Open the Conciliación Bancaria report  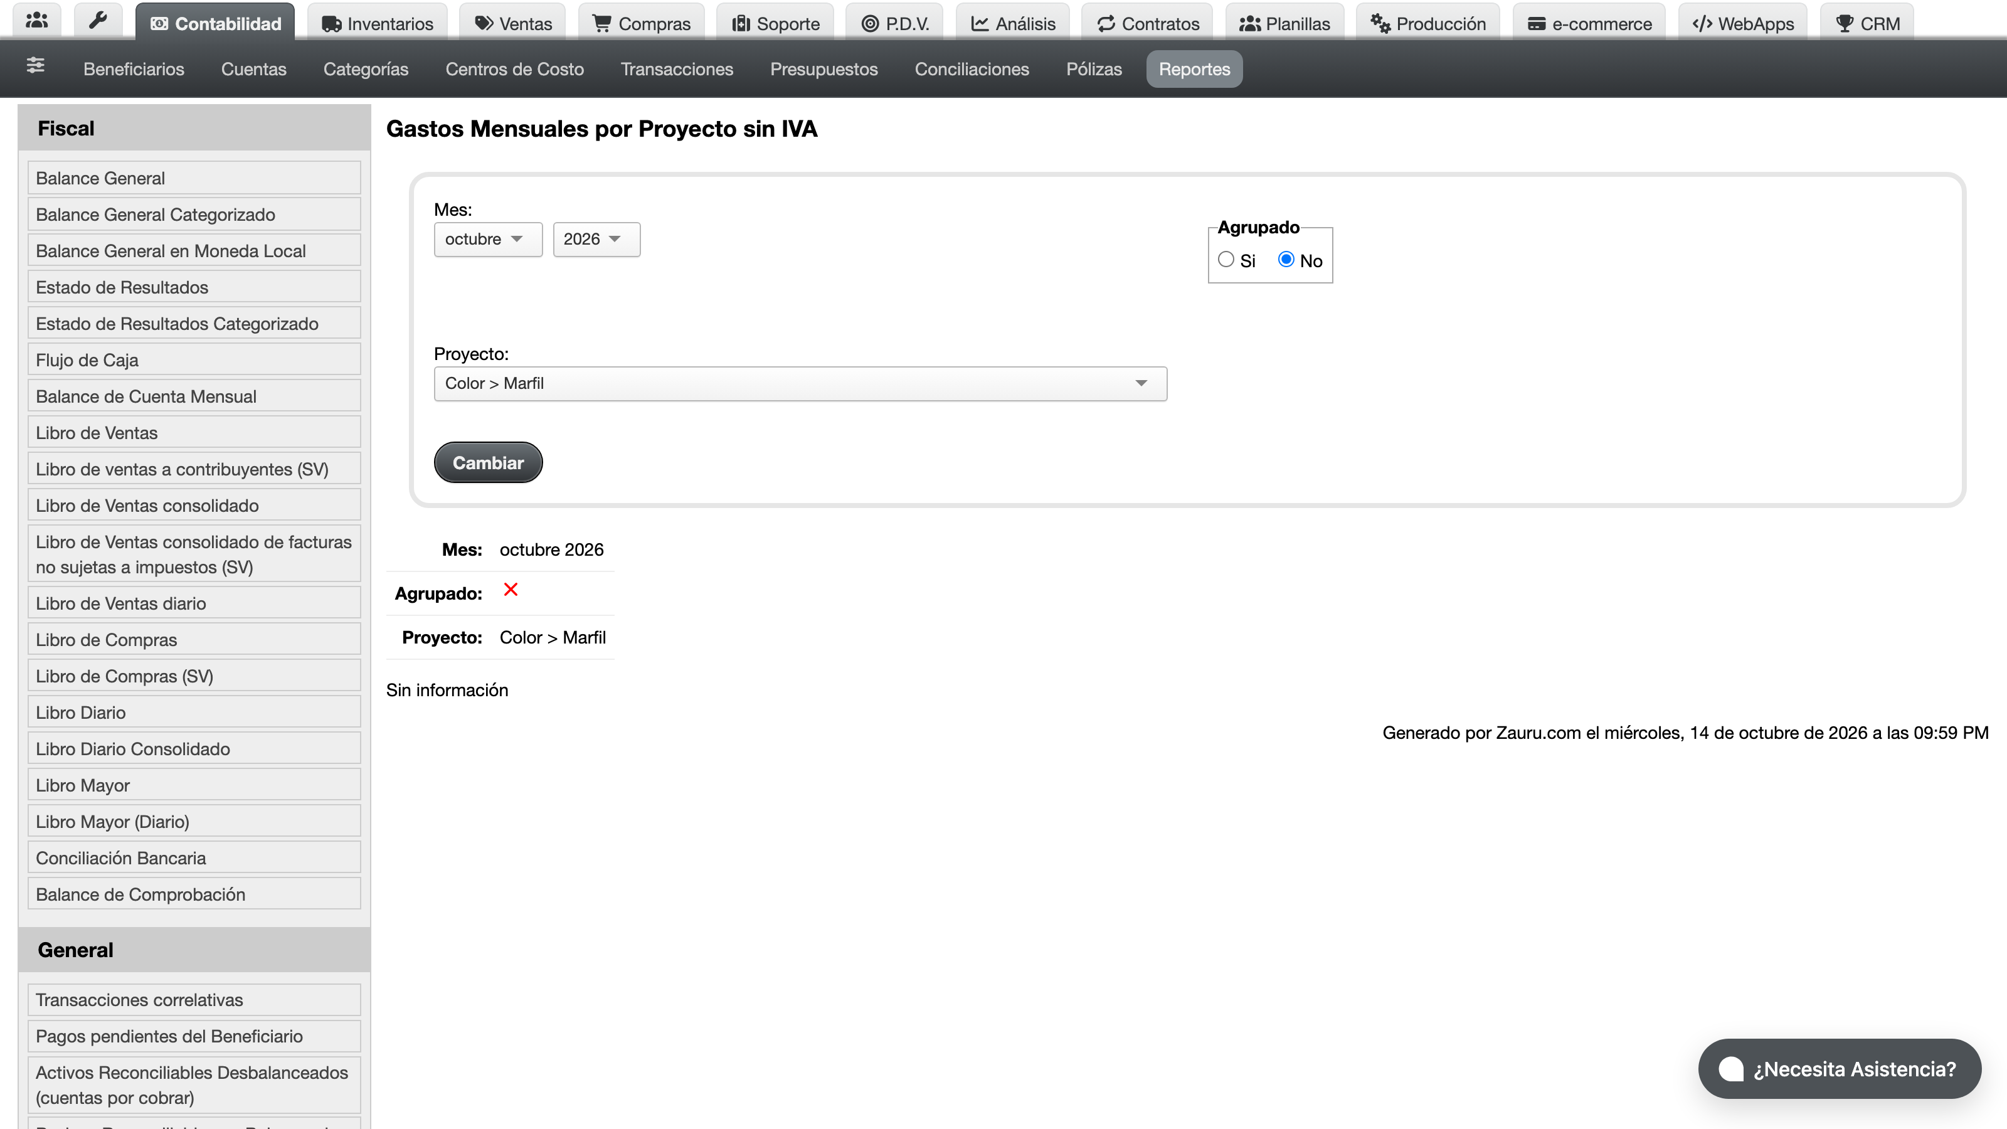click(194, 857)
